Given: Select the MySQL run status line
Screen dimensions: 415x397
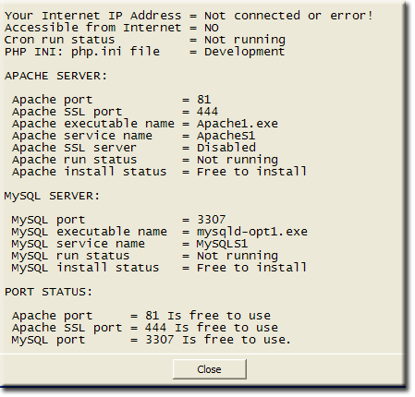Looking at the screenshot, I should click(x=145, y=256).
